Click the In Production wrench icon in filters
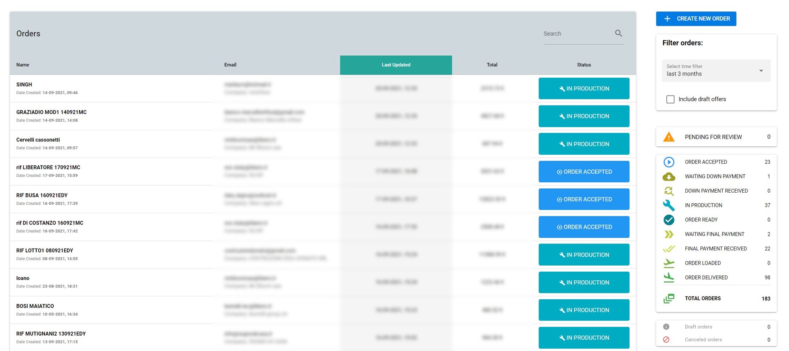This screenshot has width=789, height=351. (x=669, y=205)
